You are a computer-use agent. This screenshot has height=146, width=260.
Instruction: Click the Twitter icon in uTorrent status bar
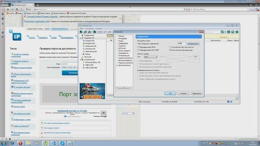231,102
